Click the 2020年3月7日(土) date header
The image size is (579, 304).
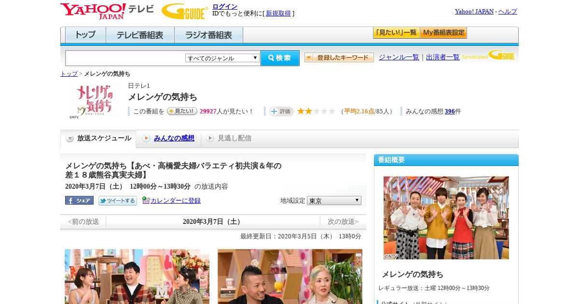(213, 222)
